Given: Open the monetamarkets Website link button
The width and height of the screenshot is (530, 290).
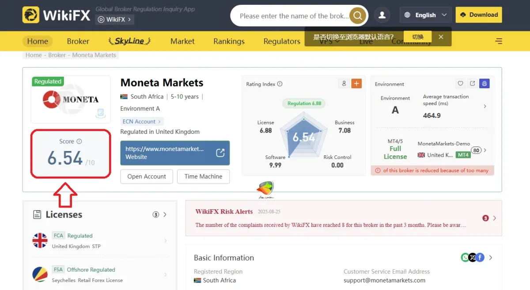Looking at the screenshot, I should coord(175,153).
